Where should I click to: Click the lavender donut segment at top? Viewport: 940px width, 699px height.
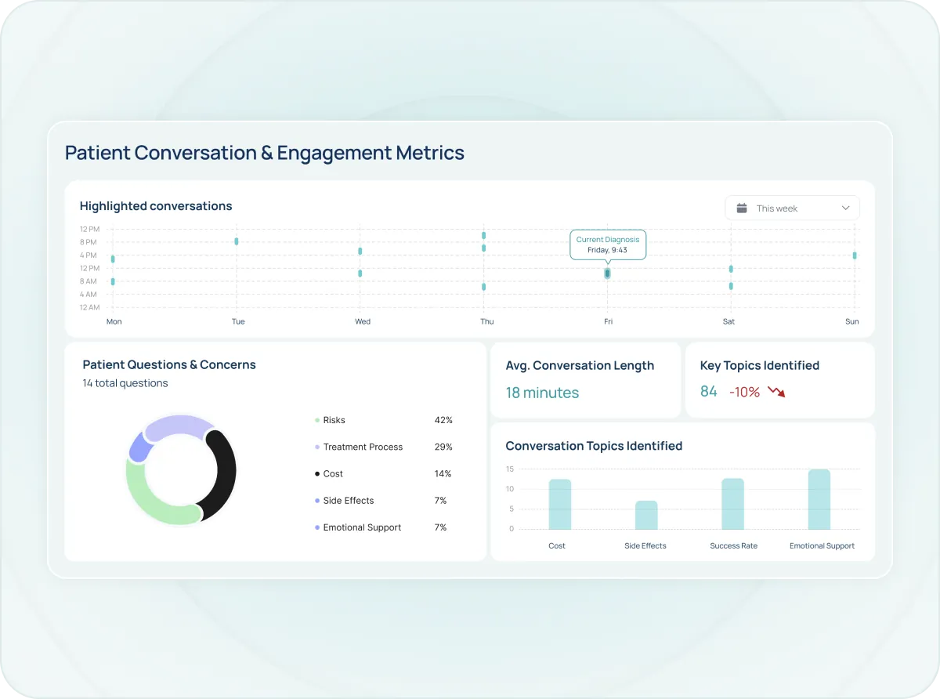pyautogui.click(x=179, y=426)
